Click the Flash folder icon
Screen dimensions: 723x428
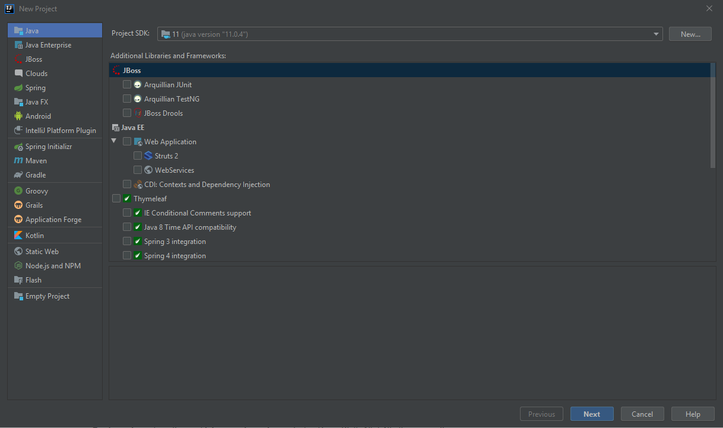[x=18, y=280]
